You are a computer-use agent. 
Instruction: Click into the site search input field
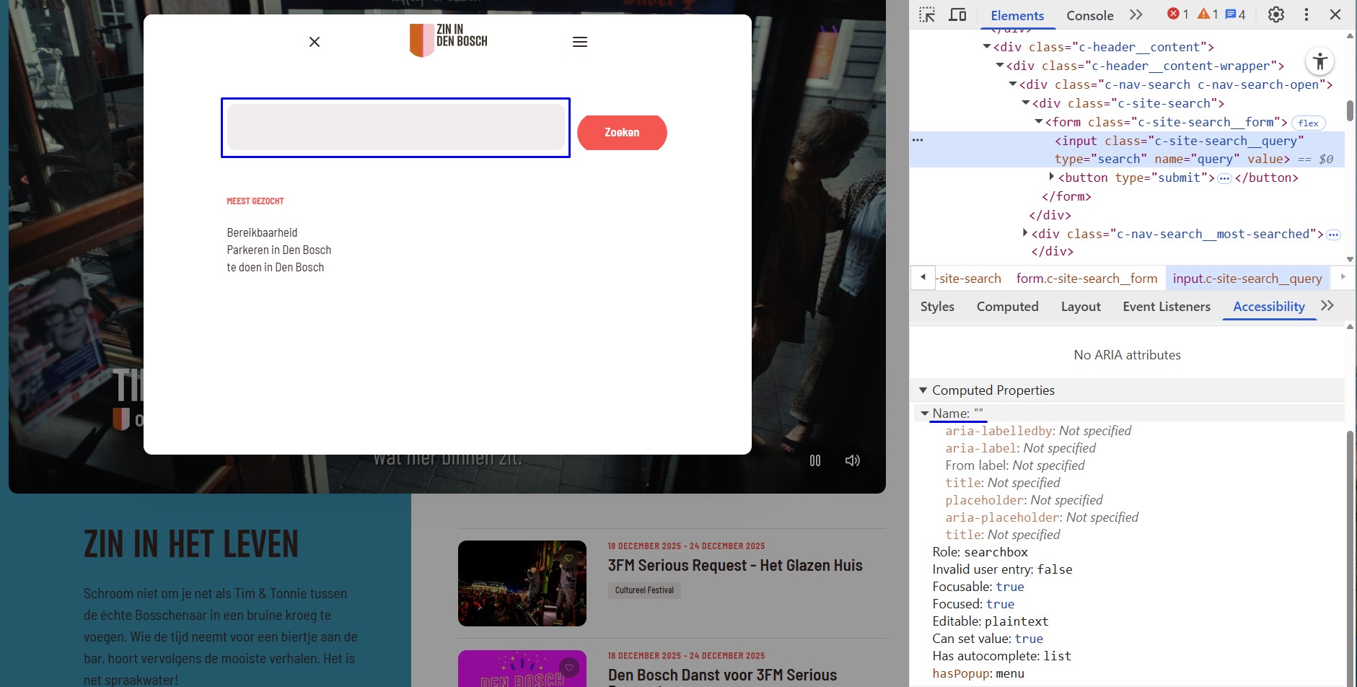pos(395,128)
